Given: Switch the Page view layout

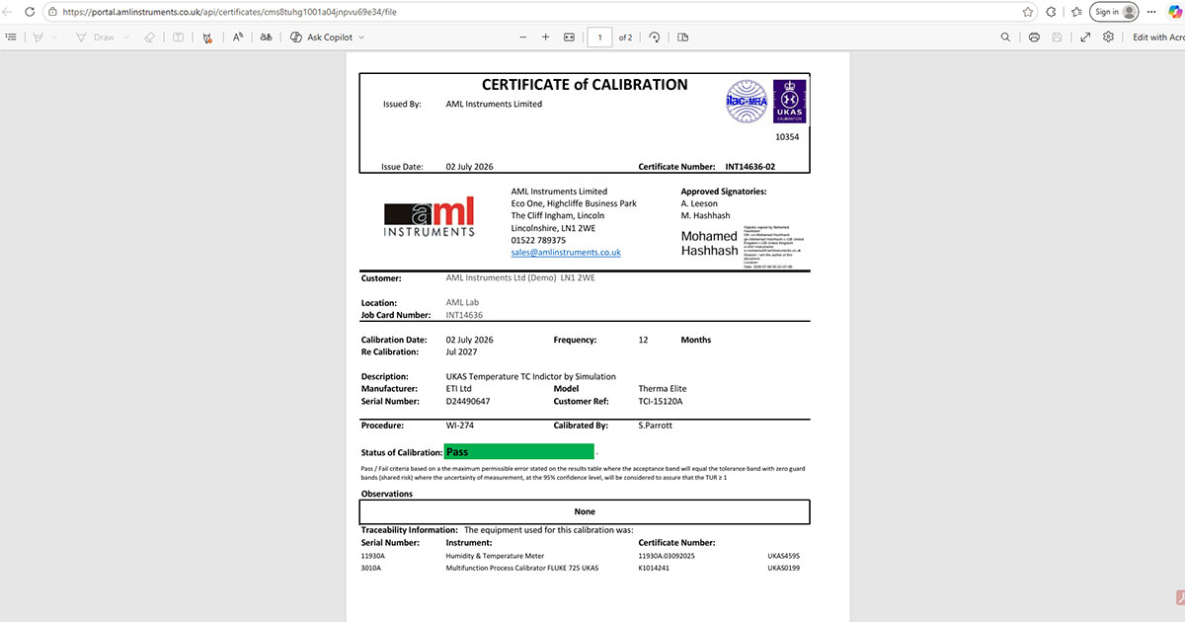Looking at the screenshot, I should click(682, 37).
